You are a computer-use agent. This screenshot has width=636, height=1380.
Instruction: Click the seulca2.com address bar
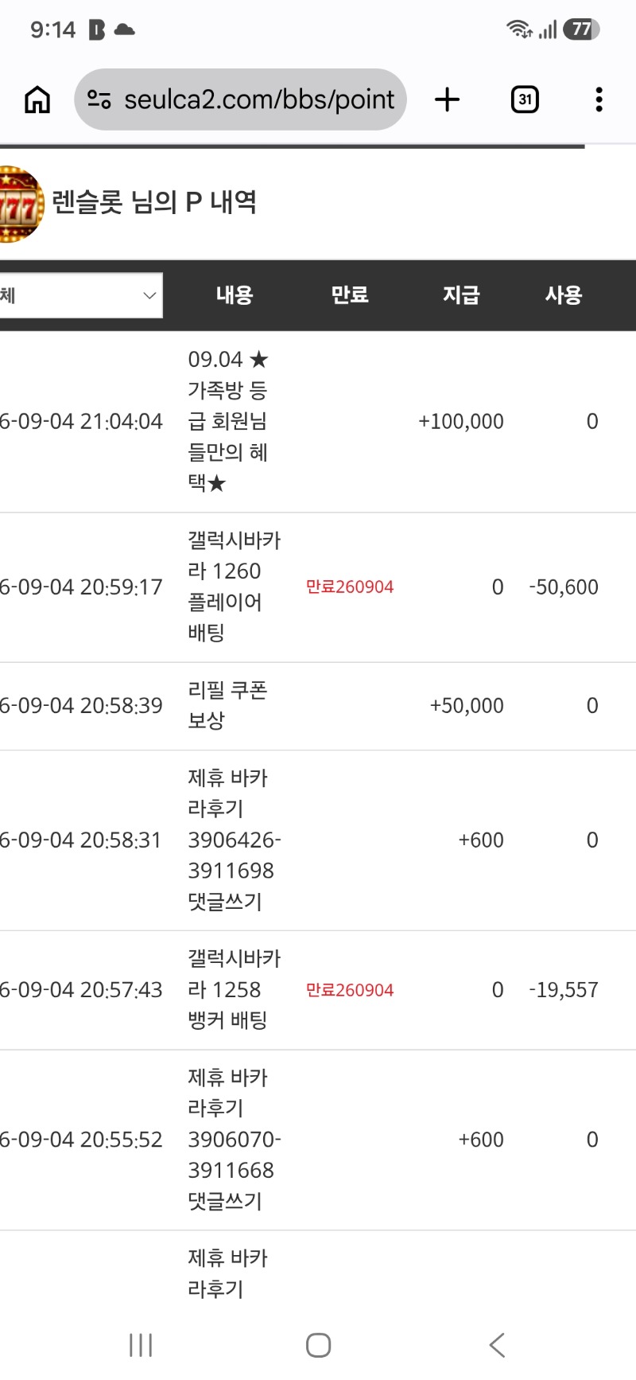click(240, 99)
